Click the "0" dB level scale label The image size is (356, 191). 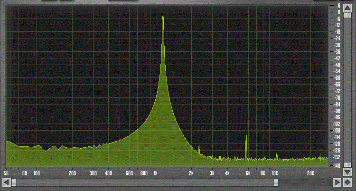click(x=339, y=12)
